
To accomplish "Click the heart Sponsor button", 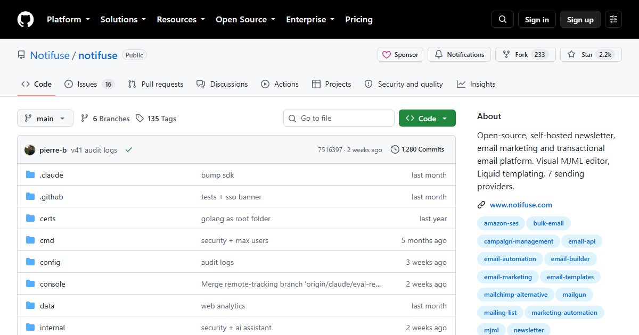I will pos(400,54).
